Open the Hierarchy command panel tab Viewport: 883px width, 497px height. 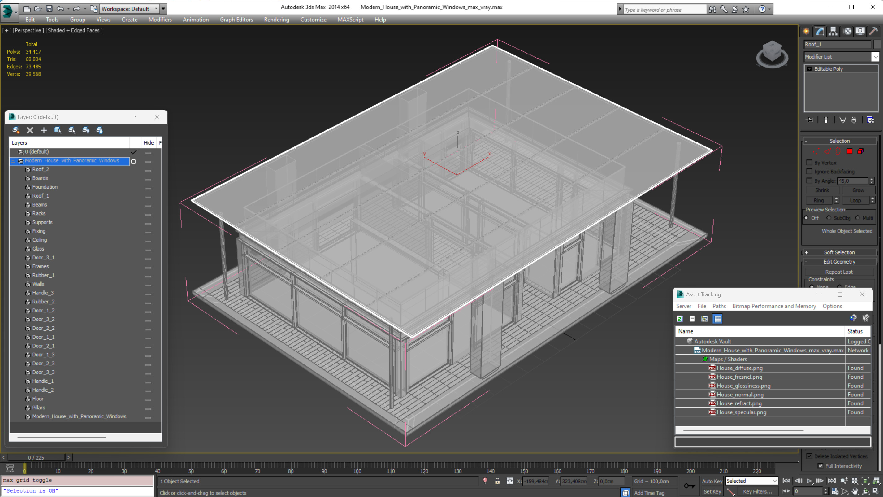point(833,31)
